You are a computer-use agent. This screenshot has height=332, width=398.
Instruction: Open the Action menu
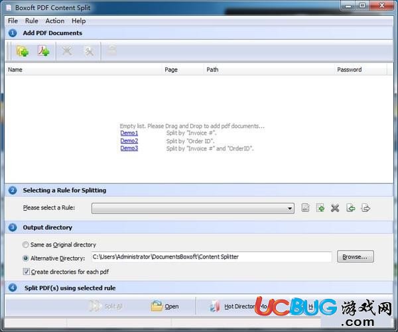(x=55, y=21)
